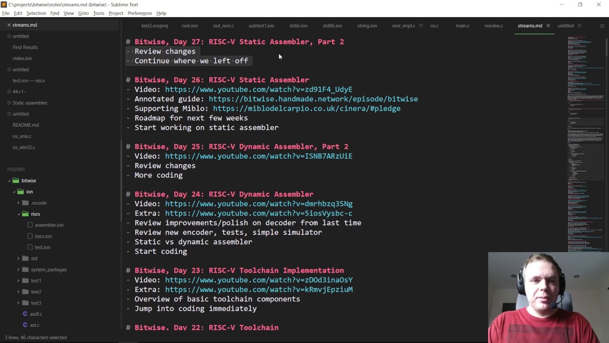The width and height of the screenshot is (609, 343).
Task: Collapse the ion folder arrow
Action: click(14, 192)
